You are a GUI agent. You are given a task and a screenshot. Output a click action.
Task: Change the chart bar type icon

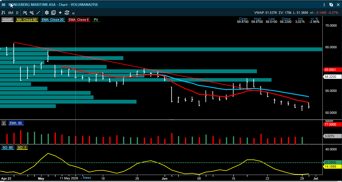click(x=4, y=13)
